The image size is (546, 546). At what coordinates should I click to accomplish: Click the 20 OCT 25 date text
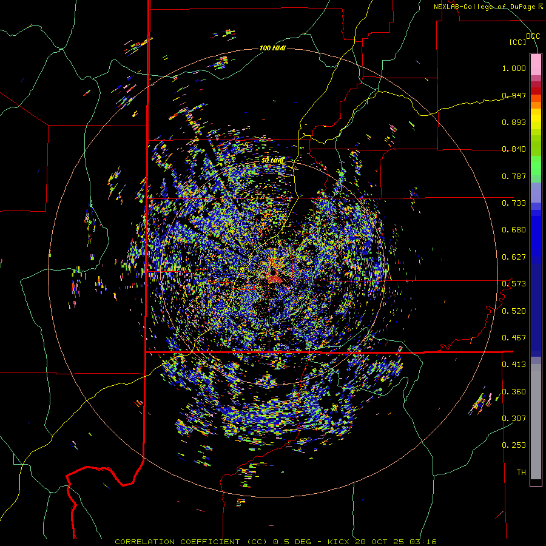pos(380,542)
